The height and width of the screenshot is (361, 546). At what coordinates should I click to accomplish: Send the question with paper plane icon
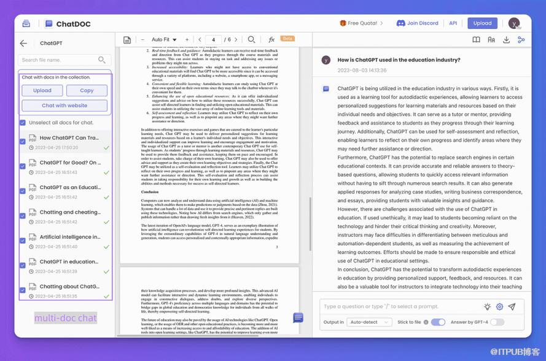(x=512, y=306)
